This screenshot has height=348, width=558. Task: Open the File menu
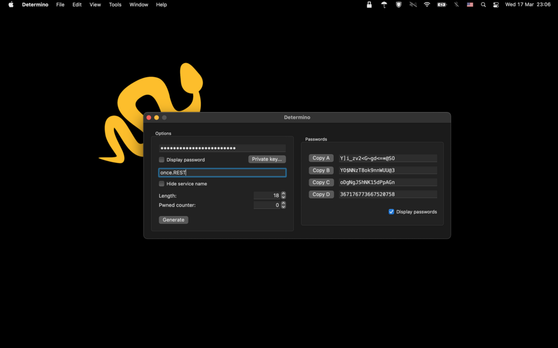pos(60,4)
